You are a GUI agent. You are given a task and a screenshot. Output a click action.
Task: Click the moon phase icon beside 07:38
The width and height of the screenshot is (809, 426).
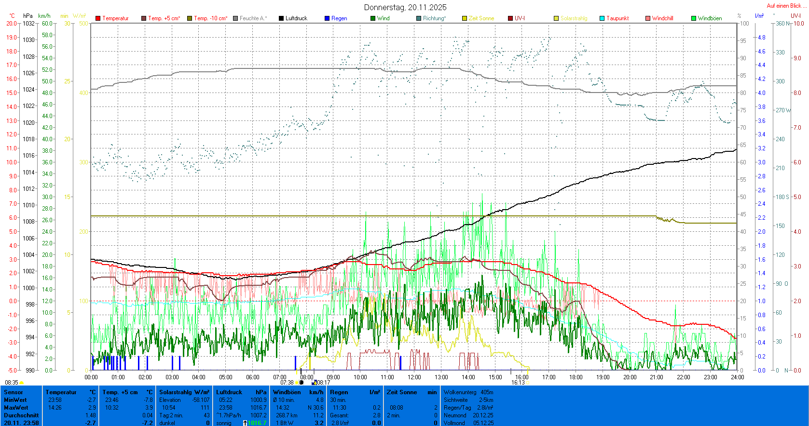tap(302, 383)
